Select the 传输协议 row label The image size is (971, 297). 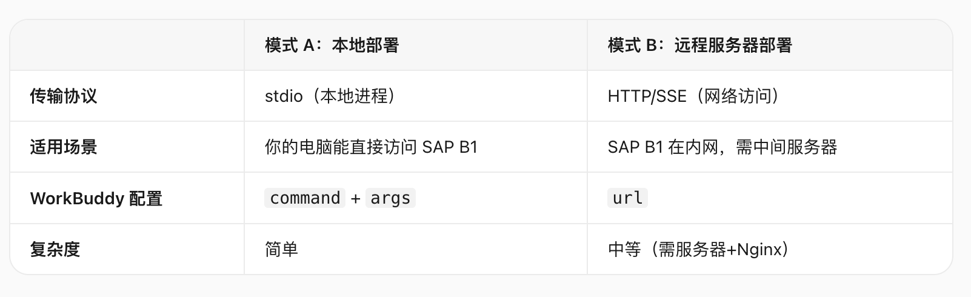tap(64, 96)
